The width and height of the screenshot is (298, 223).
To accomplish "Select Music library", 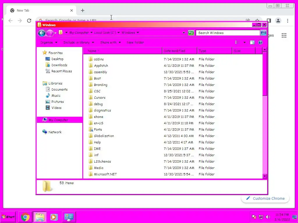I will point(56,96).
